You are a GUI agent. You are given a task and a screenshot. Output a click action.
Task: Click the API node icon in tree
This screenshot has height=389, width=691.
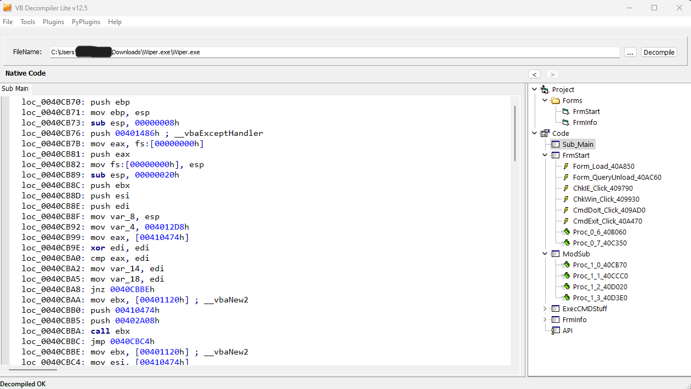pos(556,331)
